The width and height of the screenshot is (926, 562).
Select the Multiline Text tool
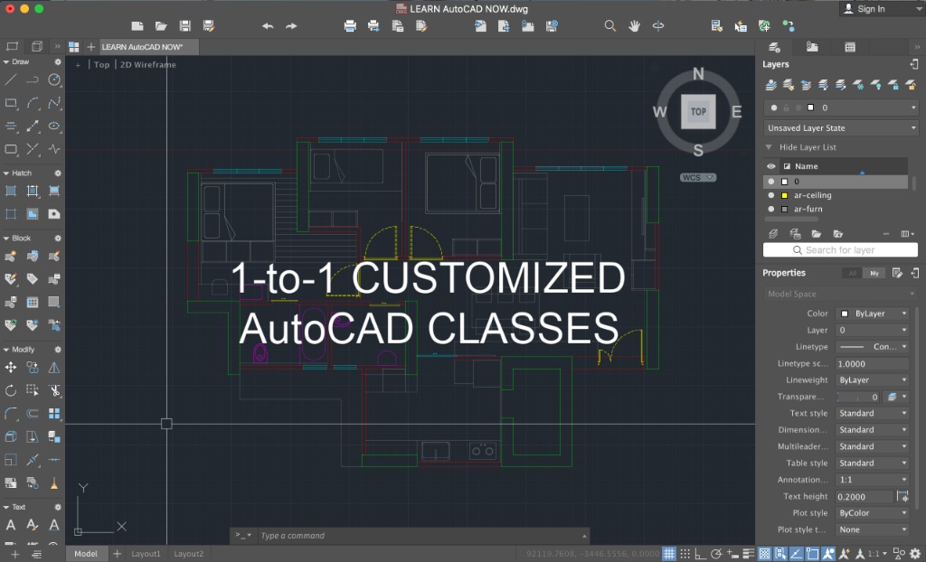coord(11,525)
